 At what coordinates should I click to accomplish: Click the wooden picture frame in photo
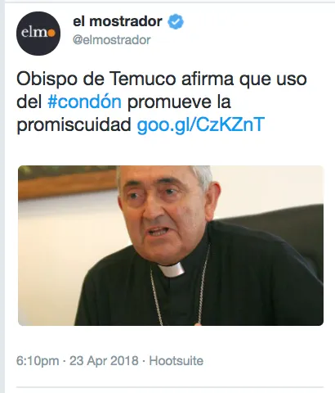pos(68,181)
